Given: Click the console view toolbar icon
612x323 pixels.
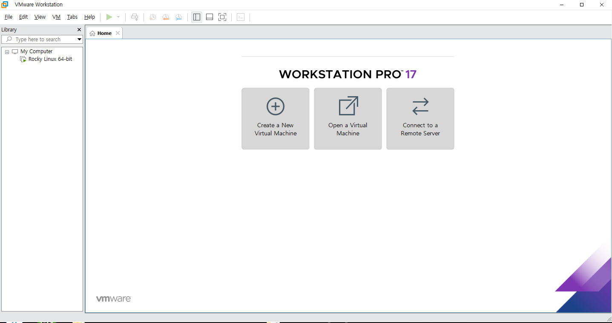Looking at the screenshot, I should pyautogui.click(x=241, y=17).
